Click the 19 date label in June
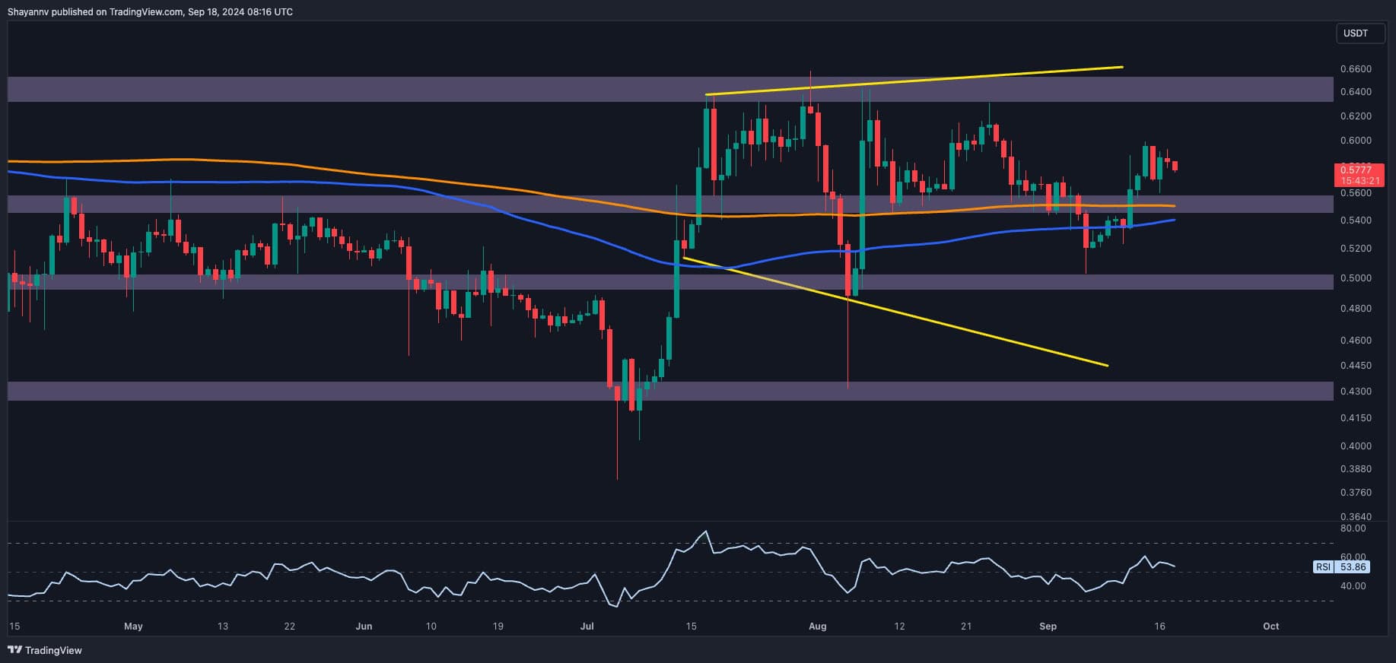Viewport: 1396px width, 663px height. coord(498,627)
